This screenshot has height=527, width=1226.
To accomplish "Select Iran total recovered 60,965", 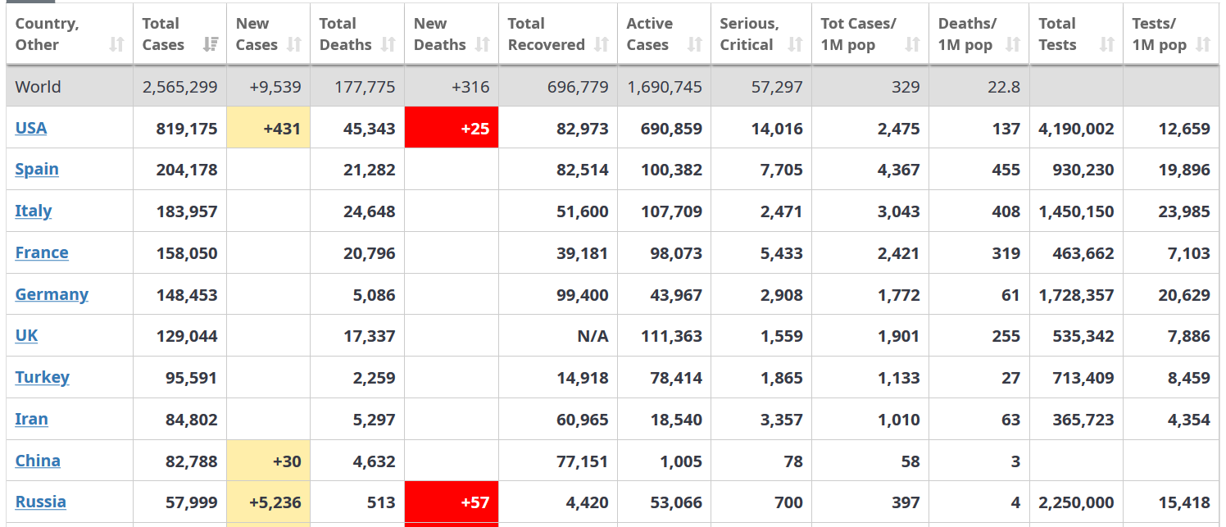I will 583,420.
